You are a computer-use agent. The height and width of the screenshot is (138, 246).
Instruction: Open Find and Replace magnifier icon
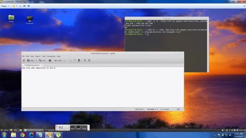point(89,61)
